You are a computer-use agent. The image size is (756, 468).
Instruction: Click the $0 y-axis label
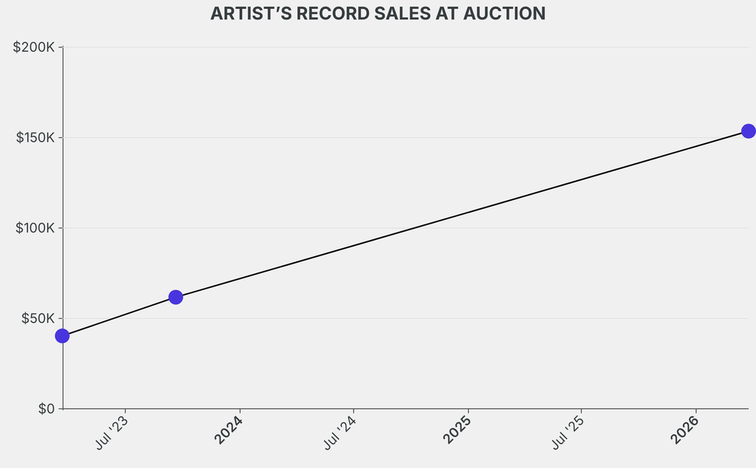47,409
